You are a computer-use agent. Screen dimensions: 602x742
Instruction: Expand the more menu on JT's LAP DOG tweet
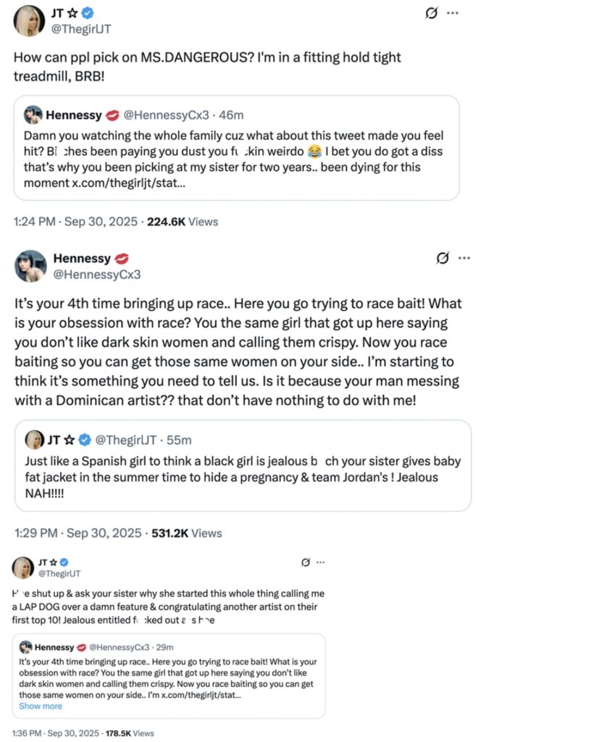[x=321, y=562]
